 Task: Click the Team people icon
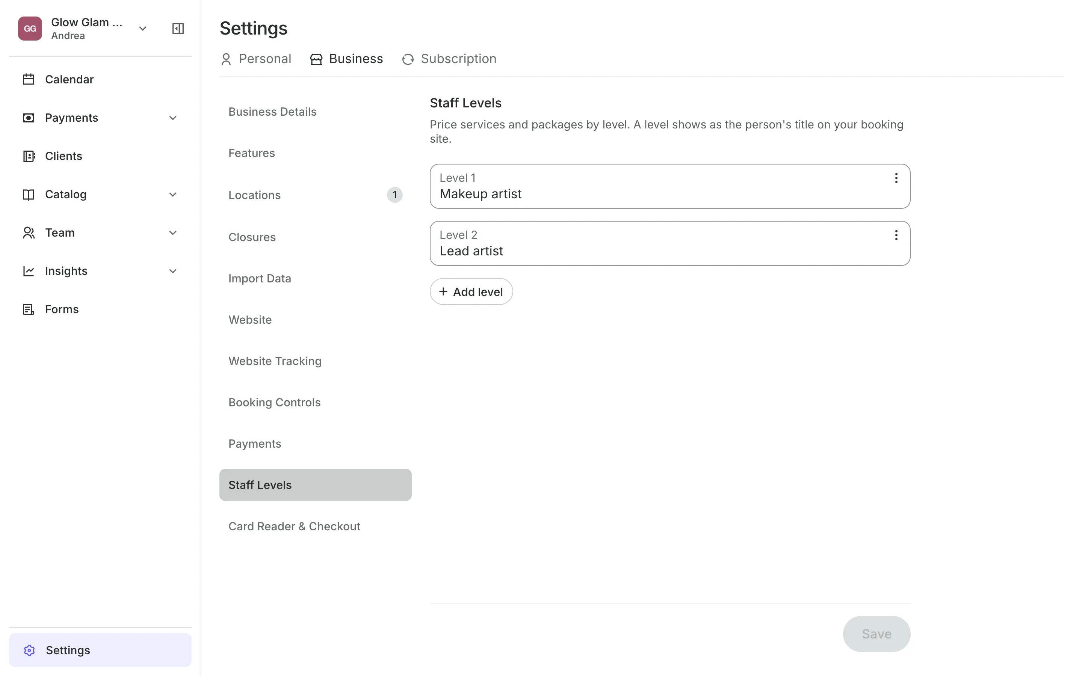tap(29, 232)
